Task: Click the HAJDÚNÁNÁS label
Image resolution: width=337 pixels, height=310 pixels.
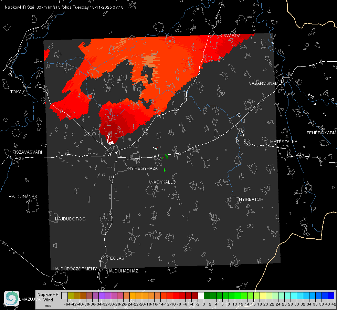Action: 23,197
